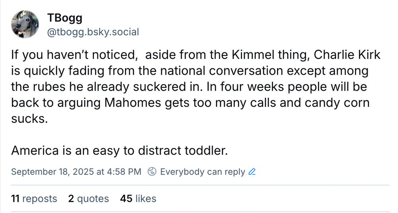Image resolution: width=398 pixels, height=213 pixels.
Task: Show the 2 quotes list
Action: click(88, 198)
